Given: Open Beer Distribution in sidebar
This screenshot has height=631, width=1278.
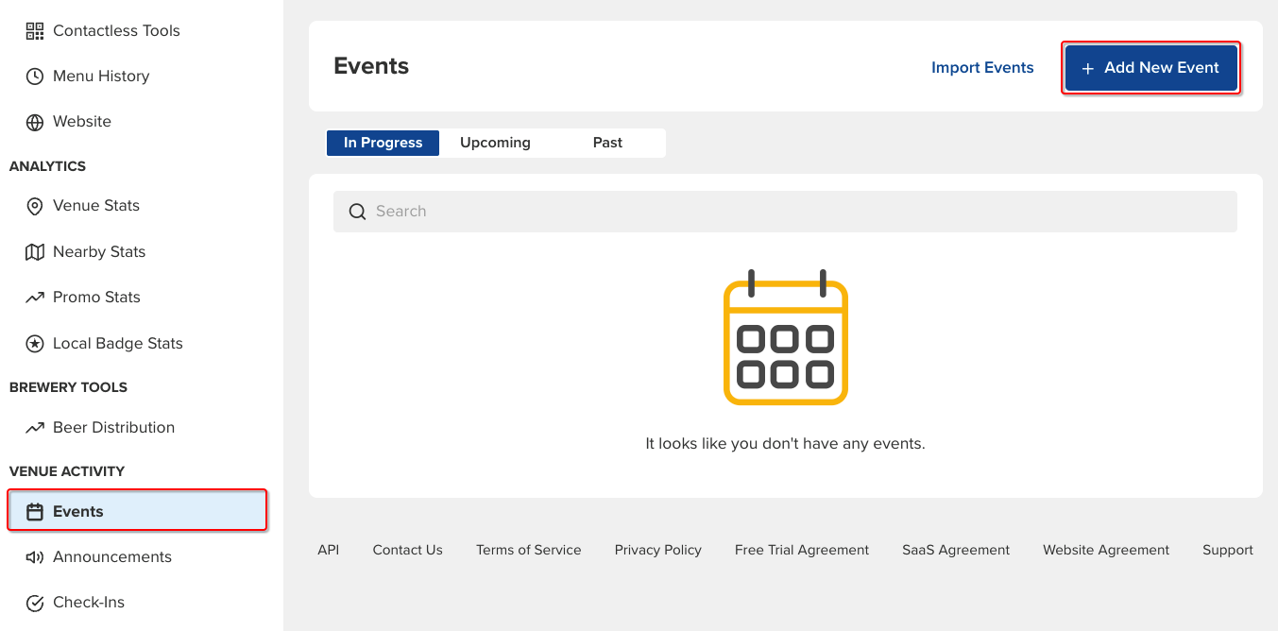Looking at the screenshot, I should click(x=113, y=428).
